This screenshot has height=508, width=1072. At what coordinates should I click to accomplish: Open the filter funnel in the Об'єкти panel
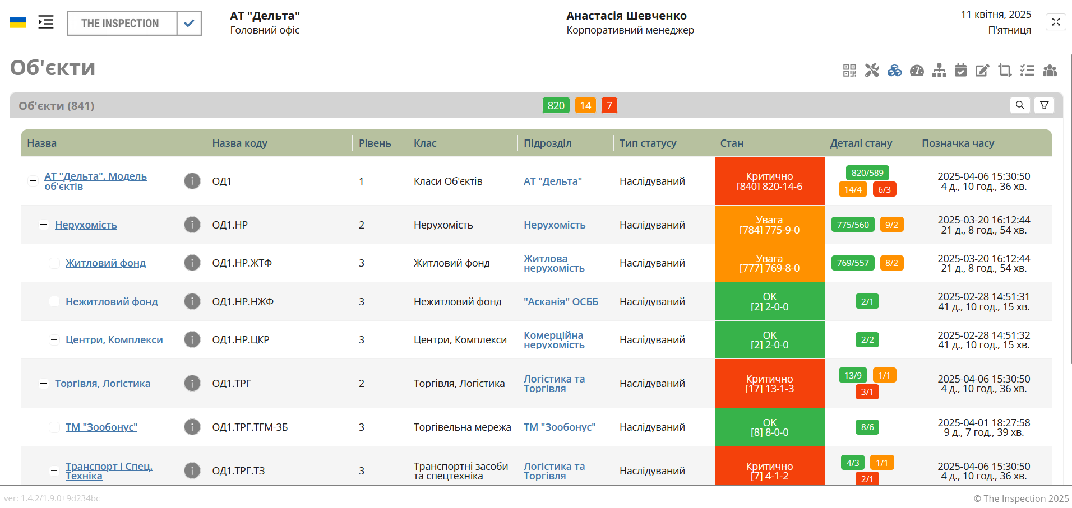tap(1044, 105)
